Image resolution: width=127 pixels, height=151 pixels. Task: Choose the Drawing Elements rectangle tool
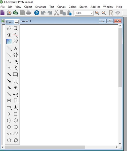tap(16, 74)
